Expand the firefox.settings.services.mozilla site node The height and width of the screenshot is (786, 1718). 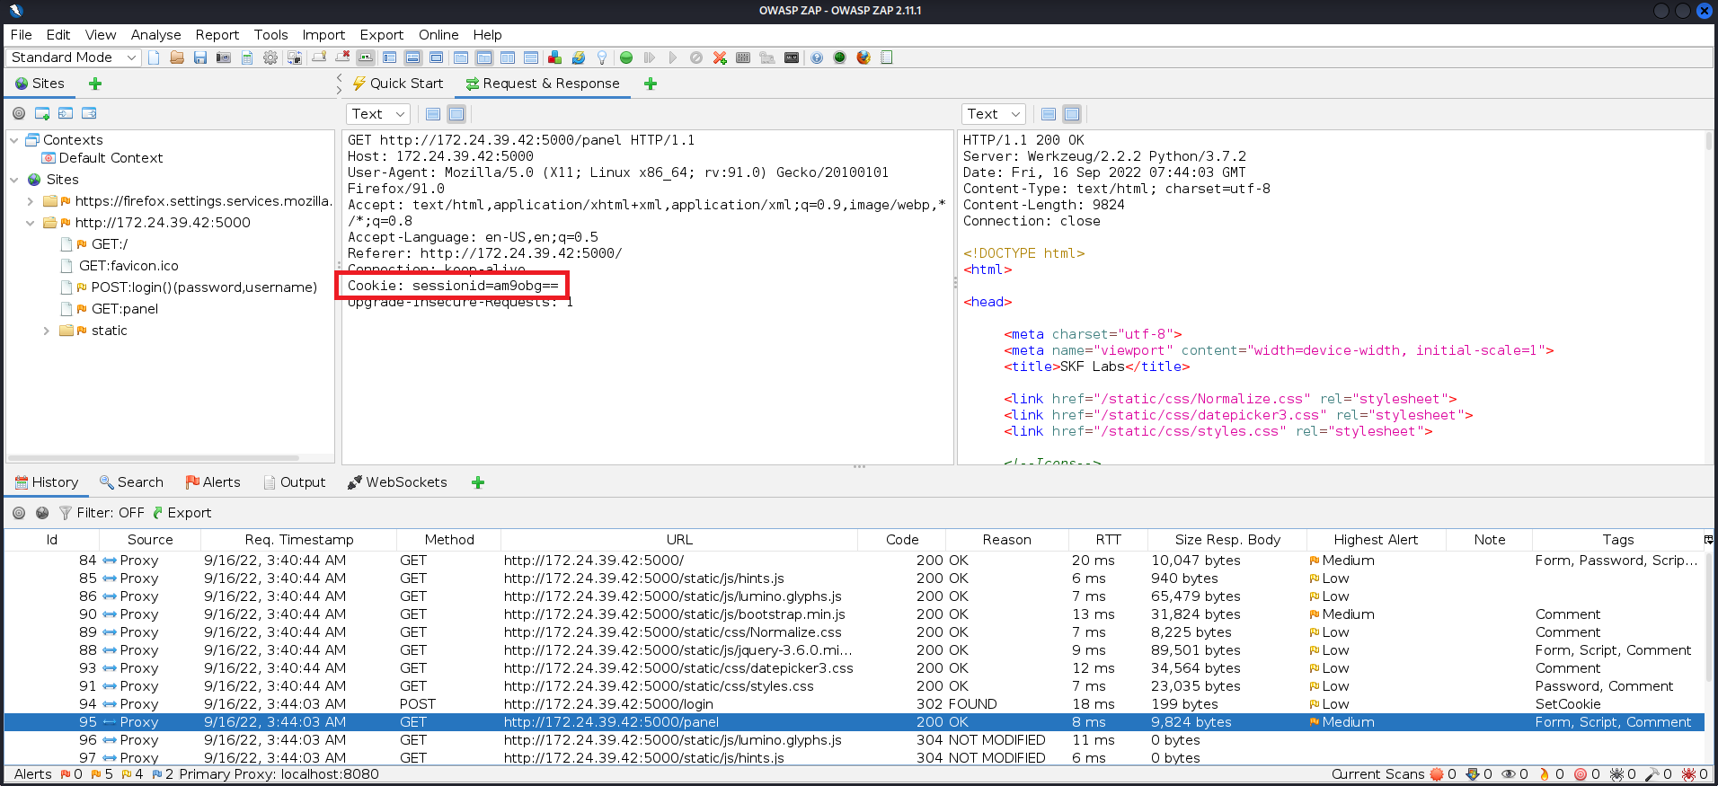(x=31, y=201)
